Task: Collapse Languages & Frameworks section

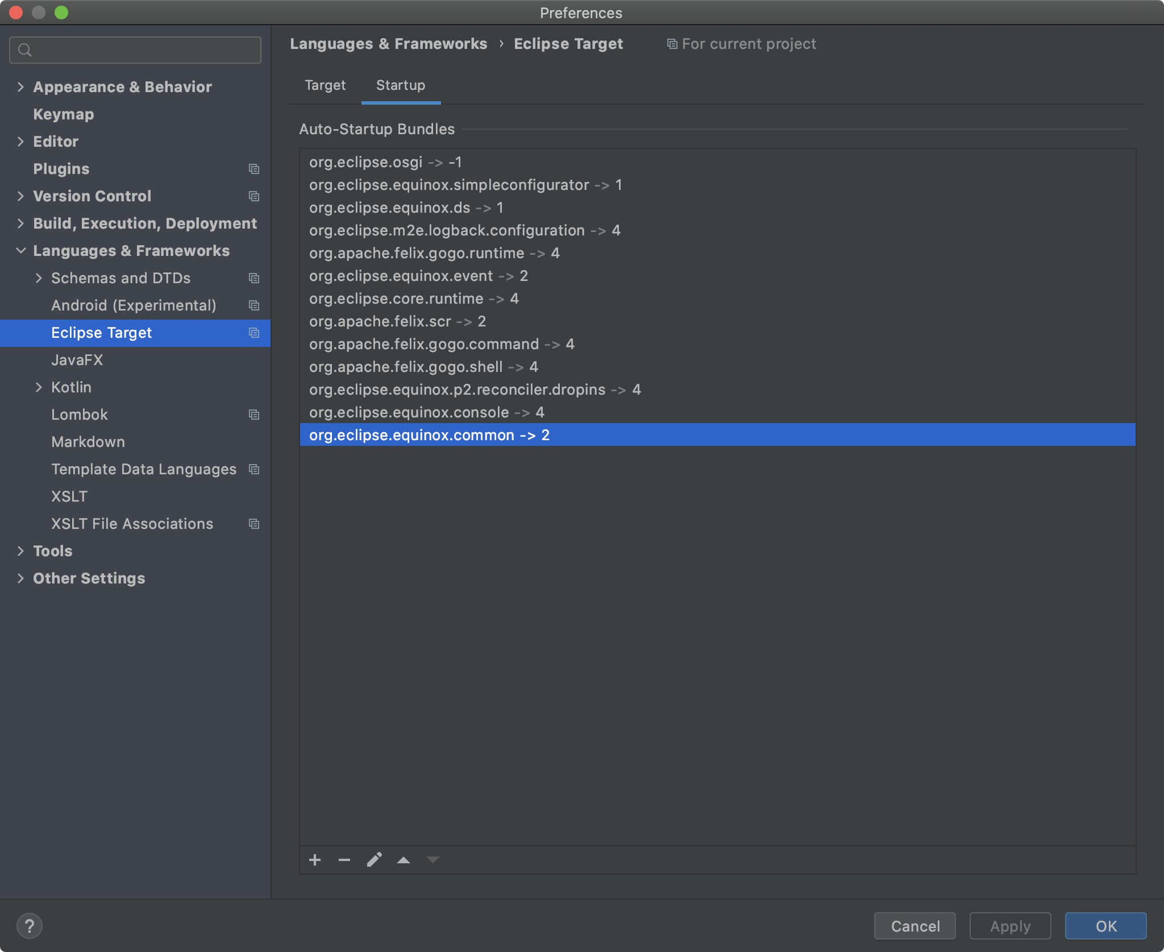Action: (20, 251)
